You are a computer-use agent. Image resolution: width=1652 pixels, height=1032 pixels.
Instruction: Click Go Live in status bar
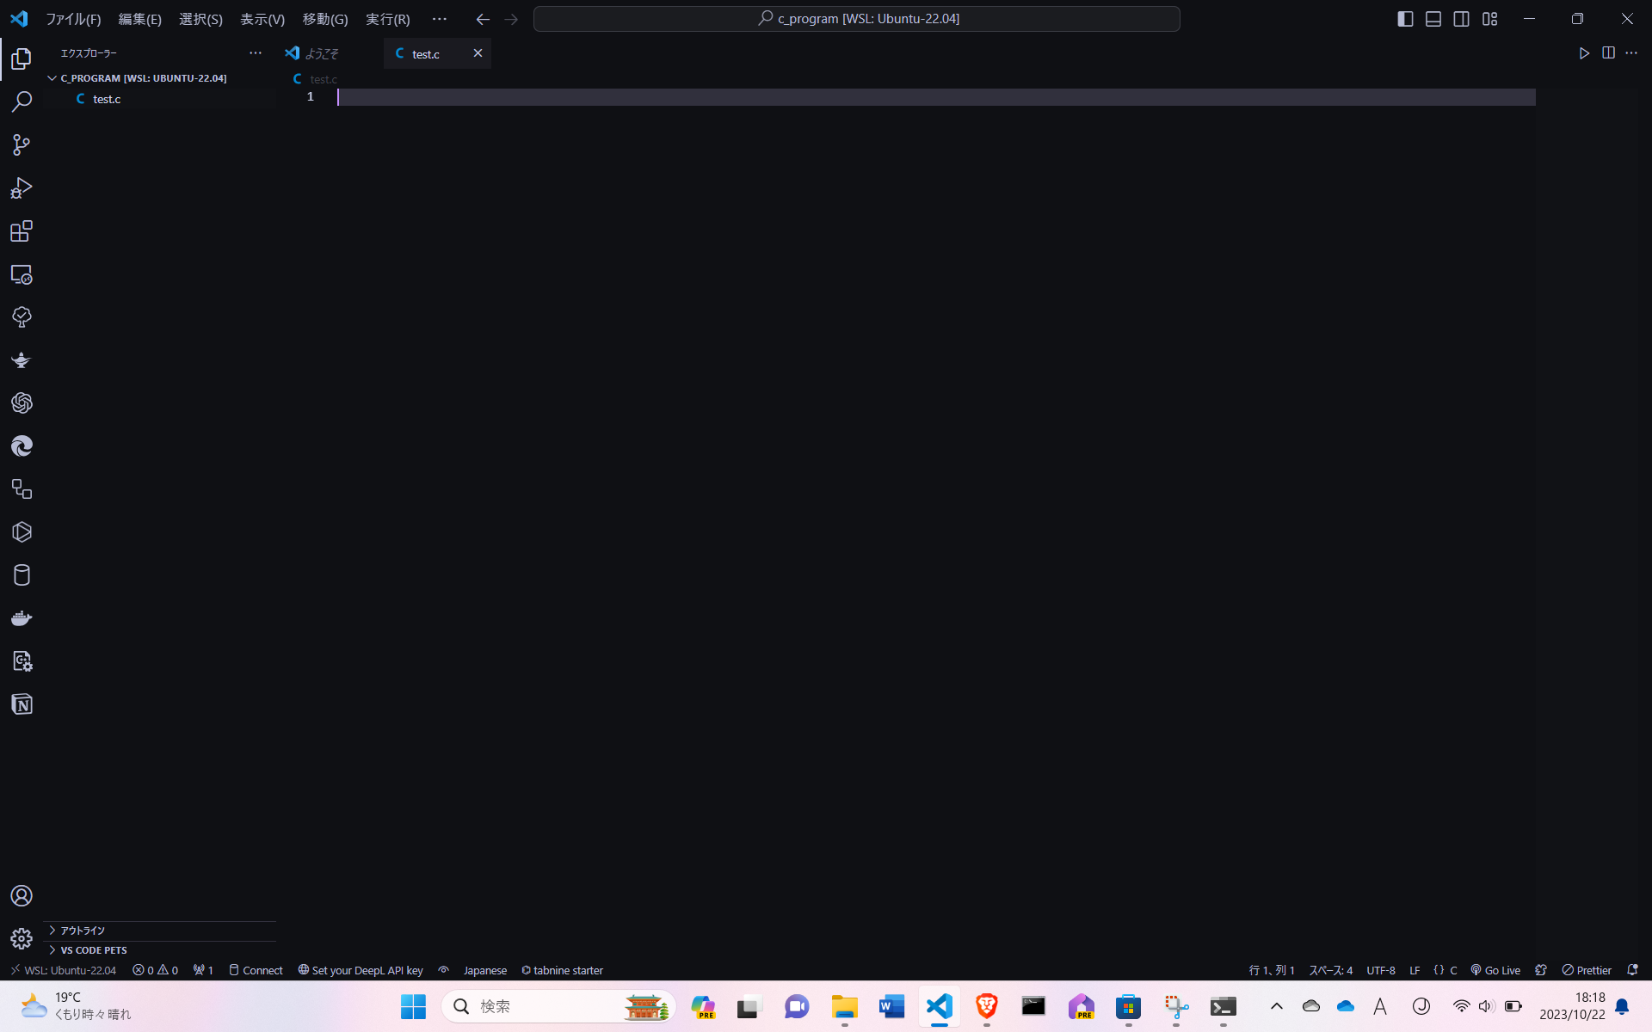pos(1495,970)
